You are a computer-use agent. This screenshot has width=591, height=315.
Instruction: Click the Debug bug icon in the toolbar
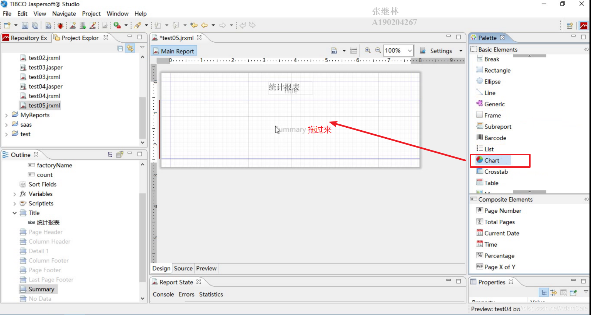coord(60,25)
